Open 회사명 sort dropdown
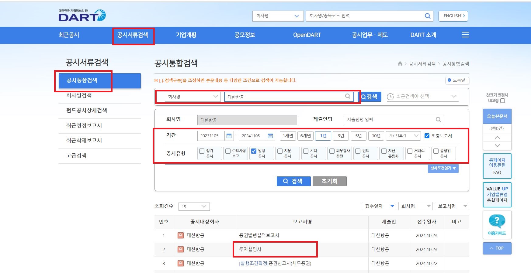 [415, 206]
